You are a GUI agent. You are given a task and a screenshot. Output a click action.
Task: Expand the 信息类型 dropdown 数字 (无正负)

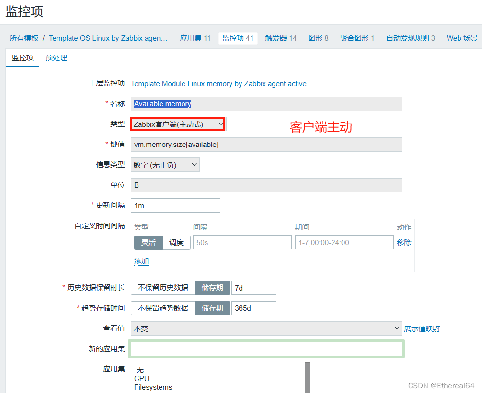coord(165,165)
